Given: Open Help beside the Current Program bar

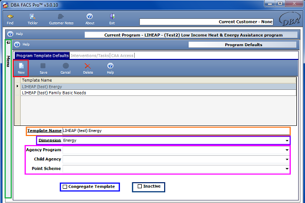Looking at the screenshot, I should point(15,34).
